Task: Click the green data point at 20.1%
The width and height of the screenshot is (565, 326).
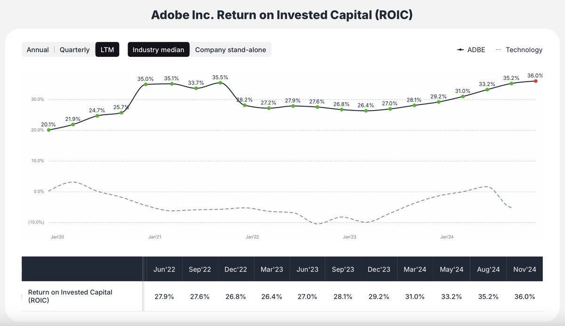Action: (48, 130)
